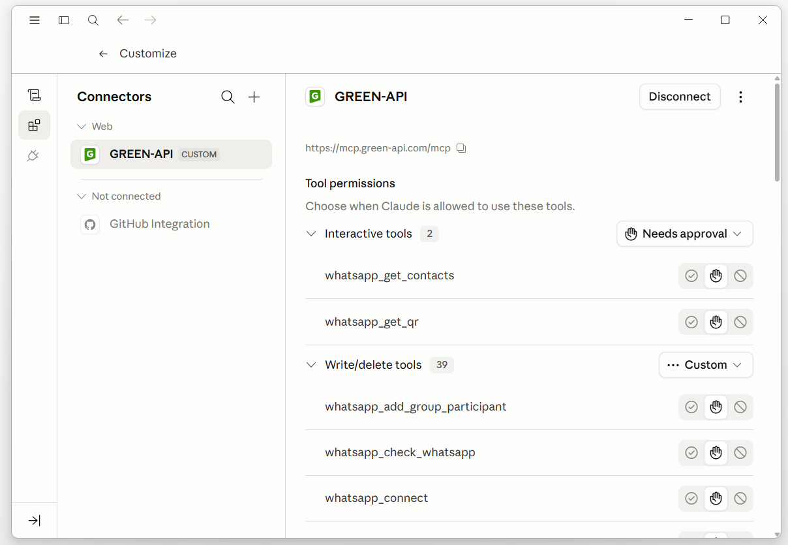Collapse the Web connectors group
The height and width of the screenshot is (545, 788).
click(82, 127)
